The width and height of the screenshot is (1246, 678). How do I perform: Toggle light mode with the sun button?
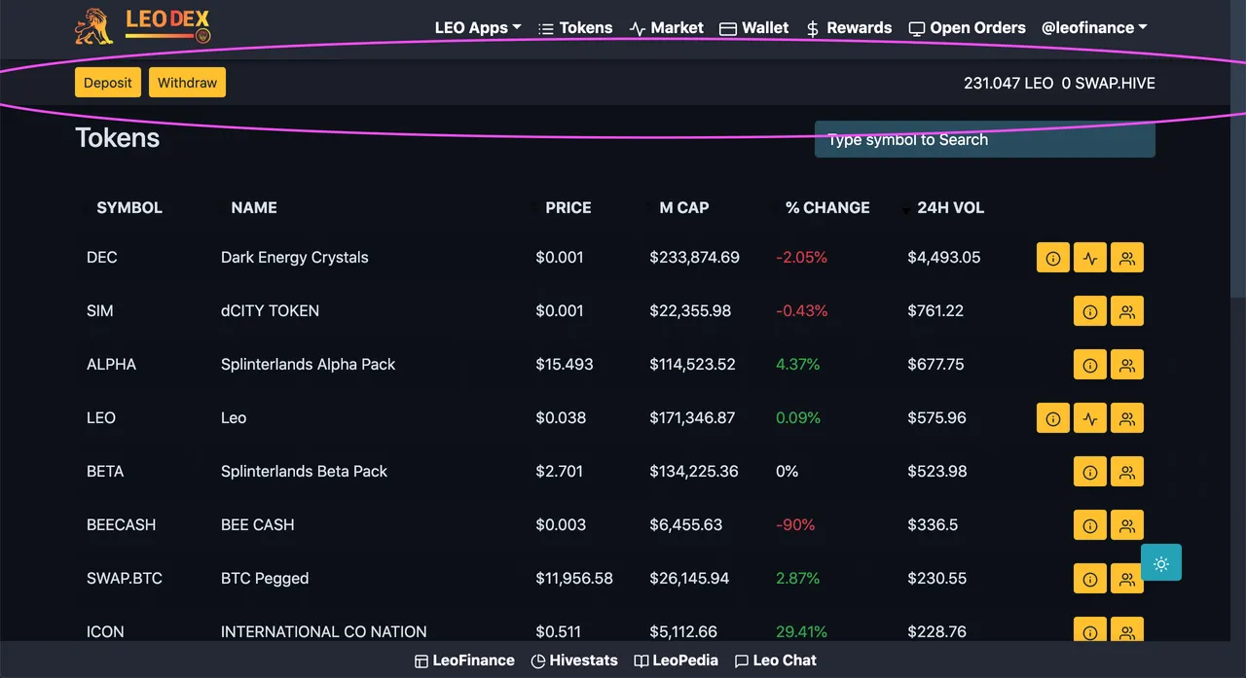click(1161, 562)
